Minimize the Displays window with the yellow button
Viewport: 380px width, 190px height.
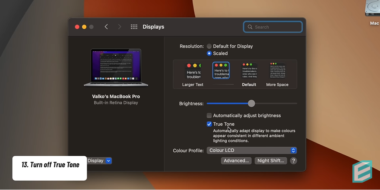point(84,27)
